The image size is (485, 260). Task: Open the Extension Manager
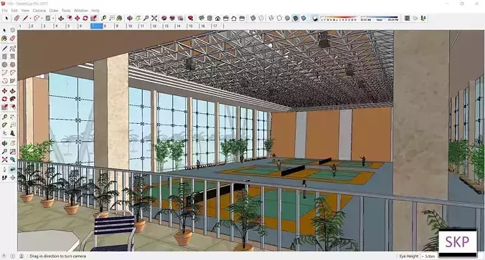(191, 18)
